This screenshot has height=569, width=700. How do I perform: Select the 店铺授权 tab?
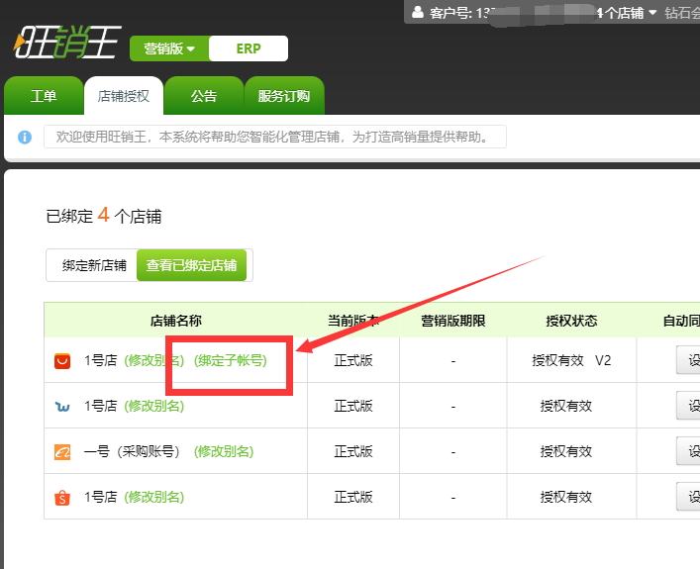click(124, 96)
